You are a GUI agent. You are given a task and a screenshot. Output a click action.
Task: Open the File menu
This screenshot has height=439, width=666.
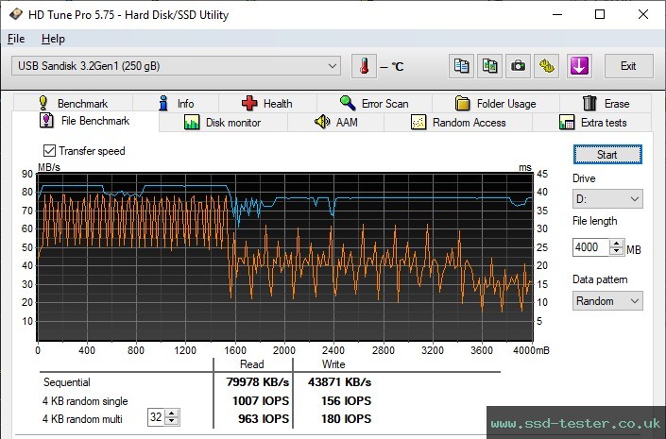(x=16, y=39)
